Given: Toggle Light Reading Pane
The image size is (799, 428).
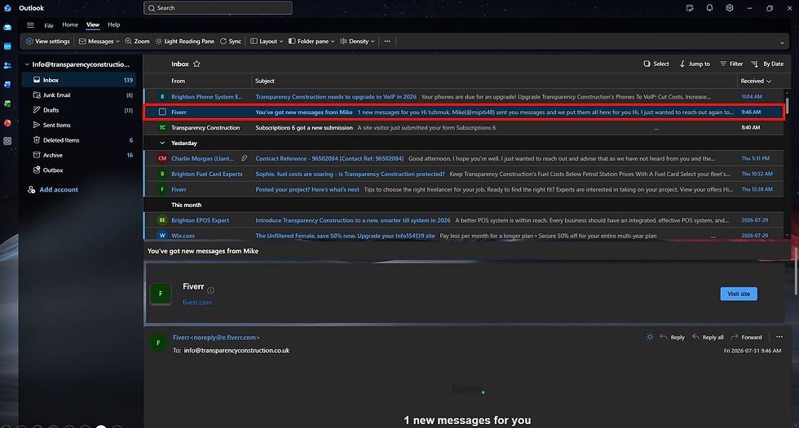Looking at the screenshot, I should pos(184,42).
